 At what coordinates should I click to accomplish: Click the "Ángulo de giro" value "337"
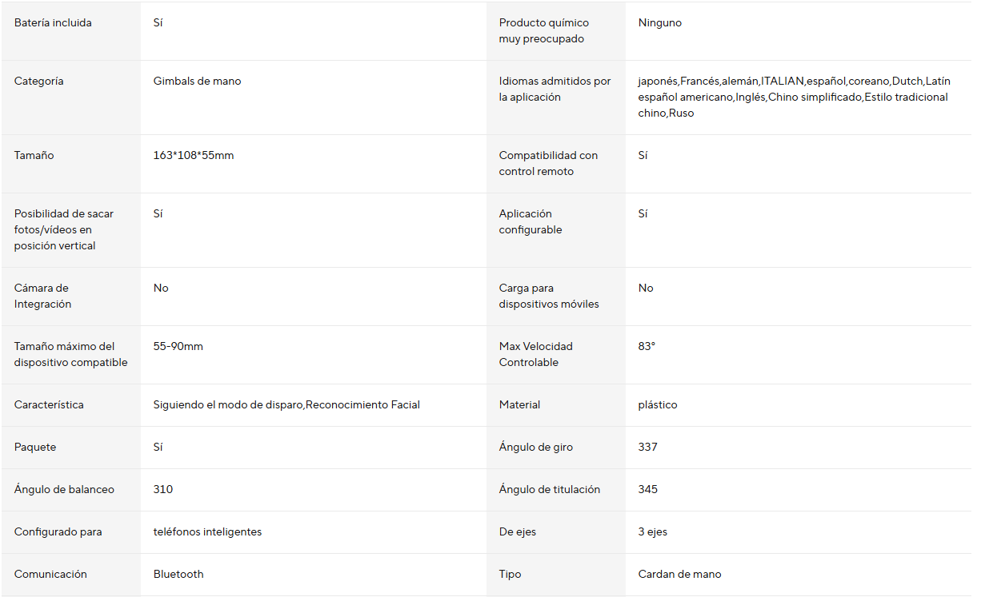(648, 448)
